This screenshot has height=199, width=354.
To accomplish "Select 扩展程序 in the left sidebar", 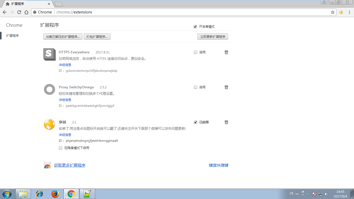I will click(x=12, y=36).
